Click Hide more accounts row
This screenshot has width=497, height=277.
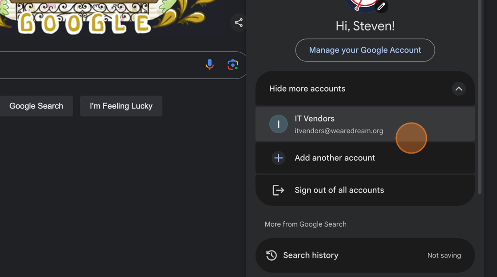point(365,88)
